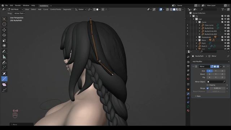Activate the Scale tool
The image size is (231, 130).
4,40
